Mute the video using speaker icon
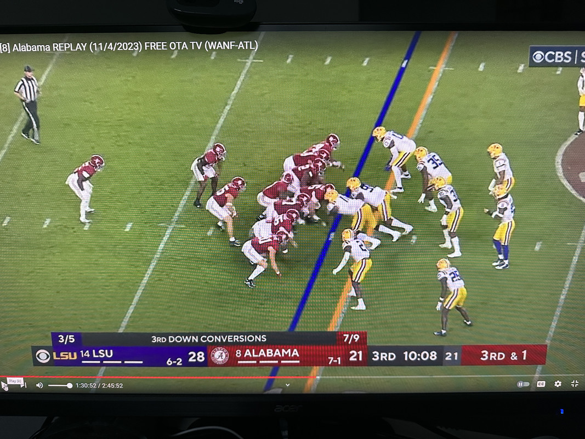 coord(39,385)
